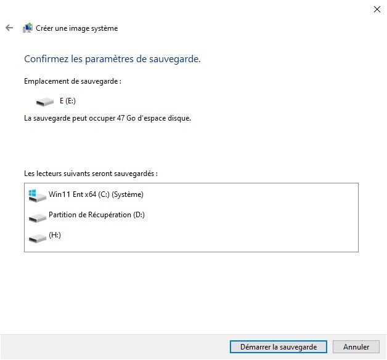
Task: Click the E (E:) destination label
Action: (68, 100)
